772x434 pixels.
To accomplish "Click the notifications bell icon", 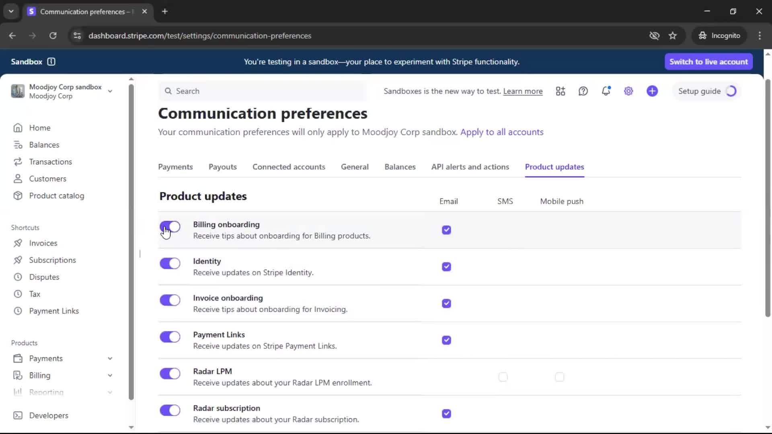I will [606, 91].
